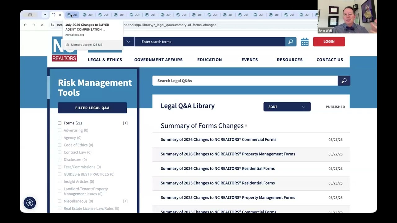
Task: Check the Fees/Commissions checkbox
Action: 60,167
